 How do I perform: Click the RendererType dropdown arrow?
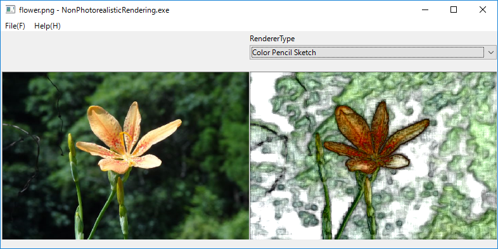pos(491,53)
